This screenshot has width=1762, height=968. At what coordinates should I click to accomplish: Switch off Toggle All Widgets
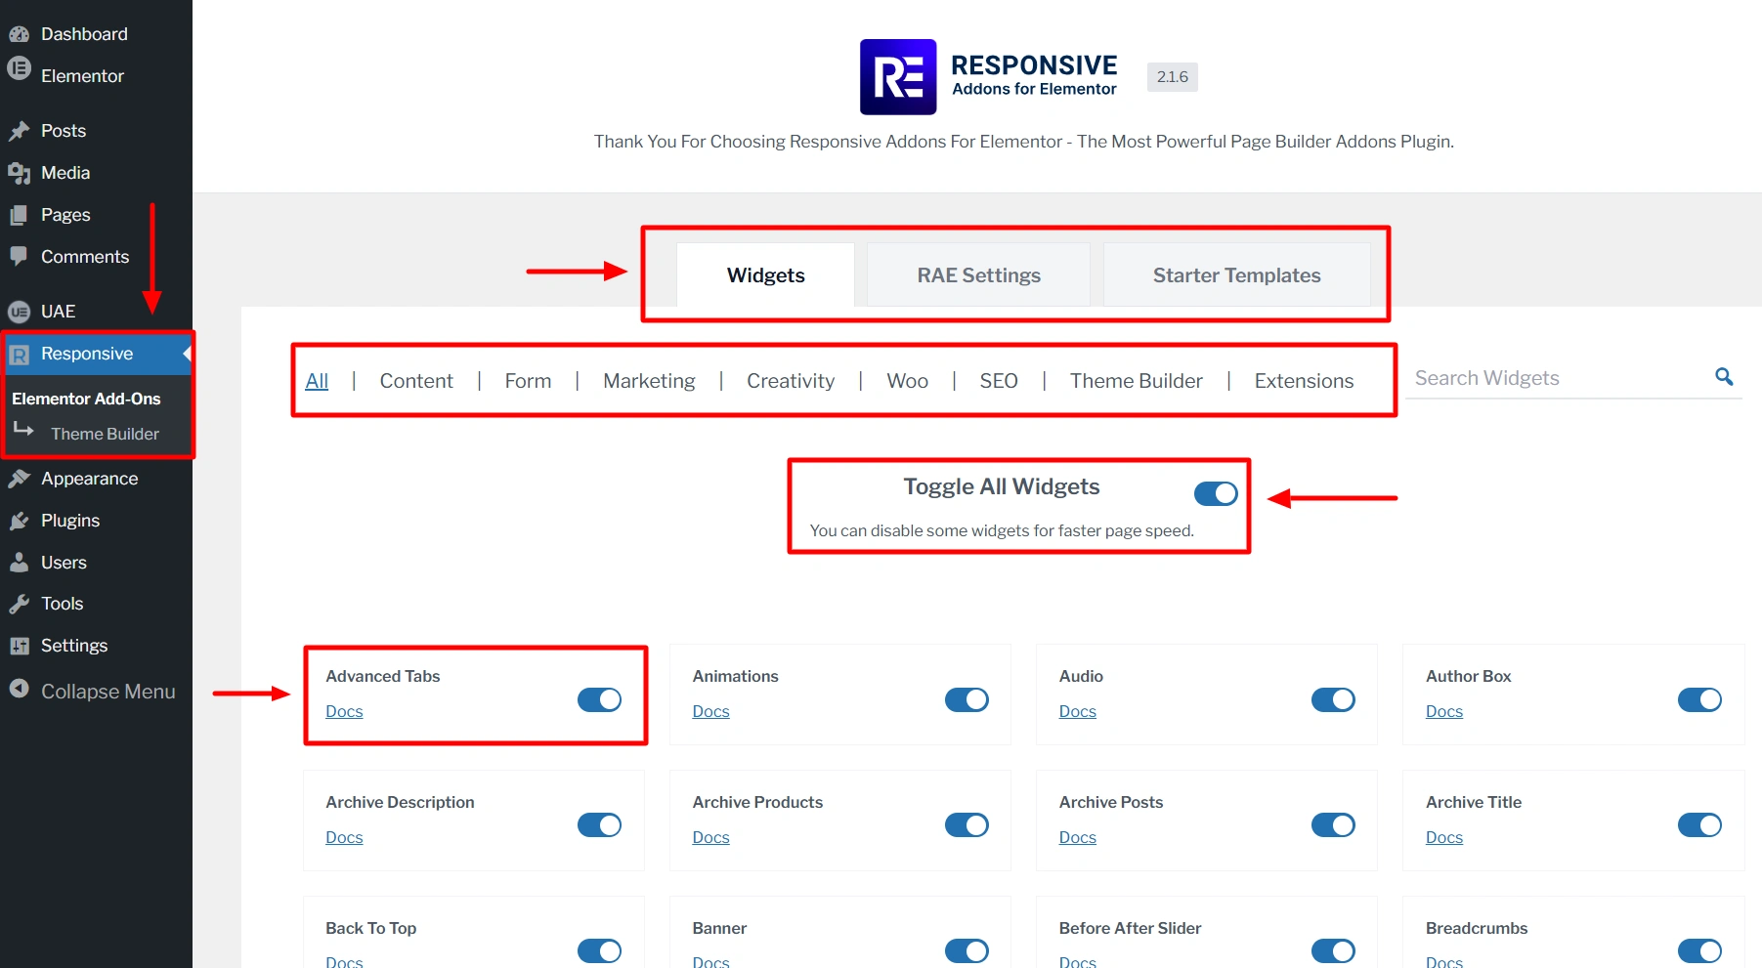pyautogui.click(x=1216, y=493)
